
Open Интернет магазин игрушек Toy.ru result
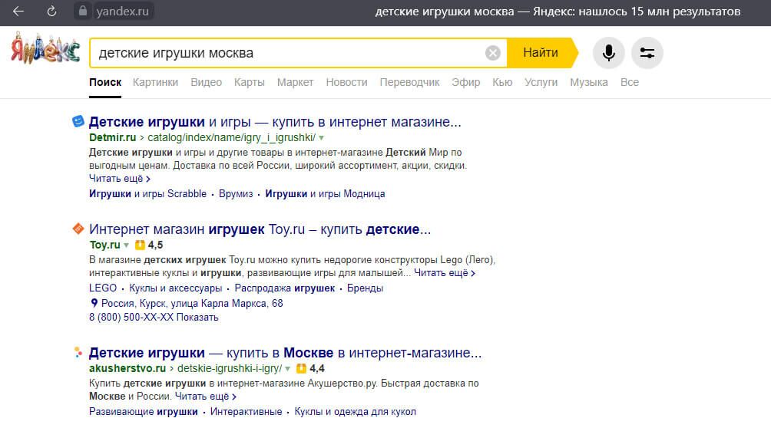260,229
